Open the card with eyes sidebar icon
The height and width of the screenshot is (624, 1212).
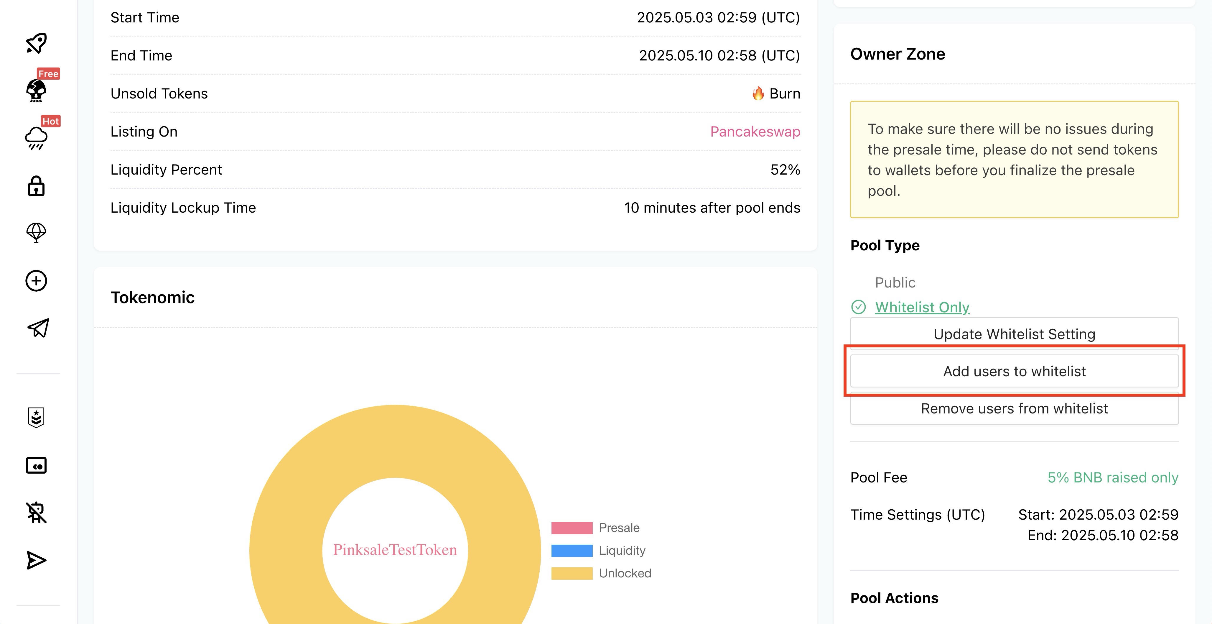(x=36, y=465)
